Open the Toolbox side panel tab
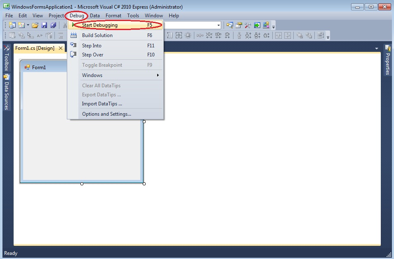The width and height of the screenshot is (394, 259). [7, 58]
